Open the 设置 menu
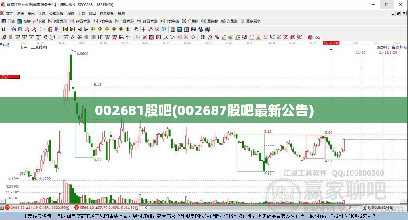 coord(71,13)
